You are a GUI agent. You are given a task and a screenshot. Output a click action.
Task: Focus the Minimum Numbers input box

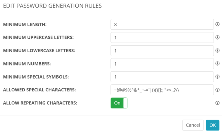pyautogui.click(x=162, y=64)
